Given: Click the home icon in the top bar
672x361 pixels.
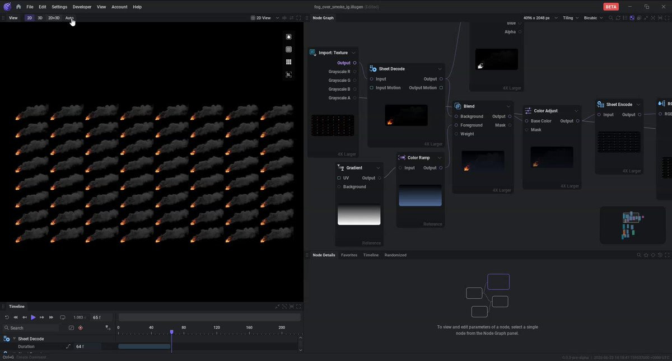Looking at the screenshot, I should [x=18, y=7].
